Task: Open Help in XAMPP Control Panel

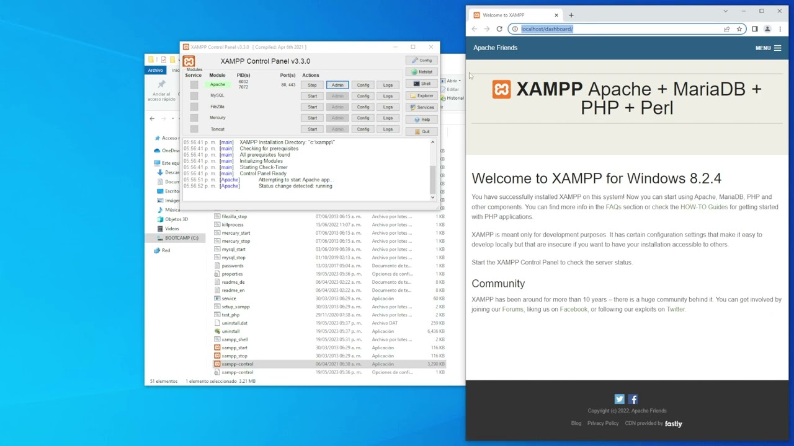Action: (x=422, y=120)
